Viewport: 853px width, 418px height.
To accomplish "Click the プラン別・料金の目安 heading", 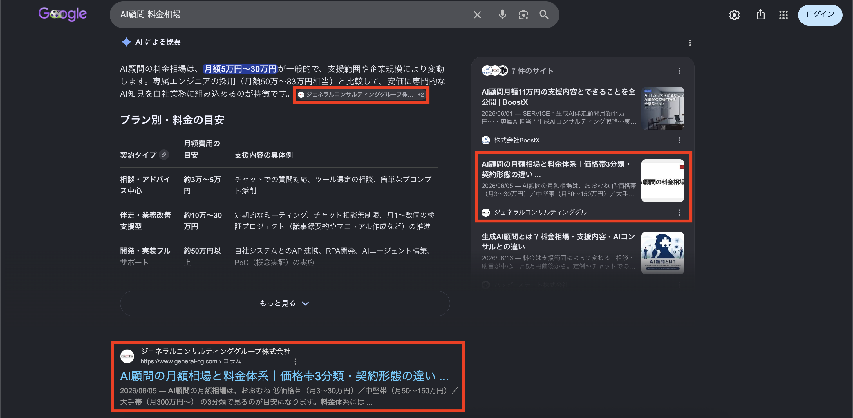I will (172, 120).
